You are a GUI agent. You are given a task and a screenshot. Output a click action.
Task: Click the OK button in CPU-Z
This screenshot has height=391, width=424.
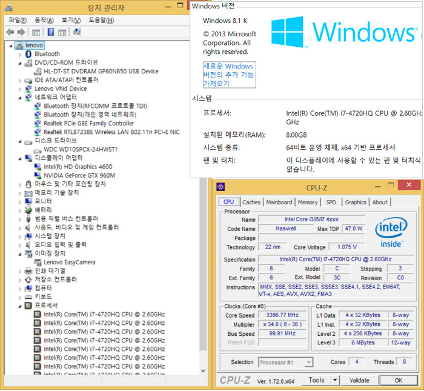pyautogui.click(x=399, y=381)
